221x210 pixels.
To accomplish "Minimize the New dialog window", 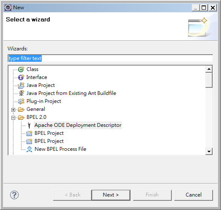I will coord(196,8).
